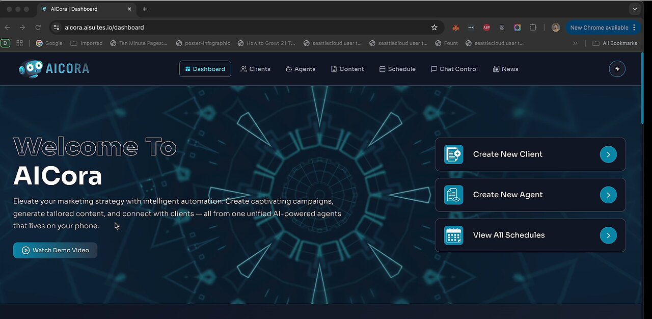Open Create New Client arrow
652x319 pixels.
pyautogui.click(x=608, y=154)
